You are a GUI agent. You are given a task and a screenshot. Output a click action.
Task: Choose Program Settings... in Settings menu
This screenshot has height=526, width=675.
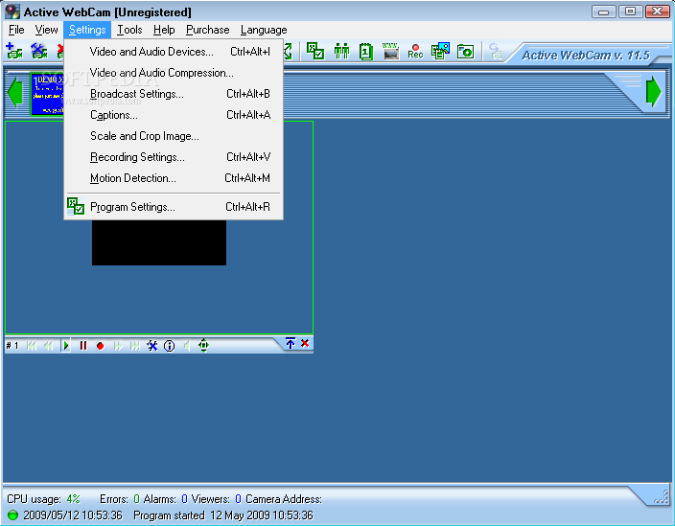(x=174, y=207)
